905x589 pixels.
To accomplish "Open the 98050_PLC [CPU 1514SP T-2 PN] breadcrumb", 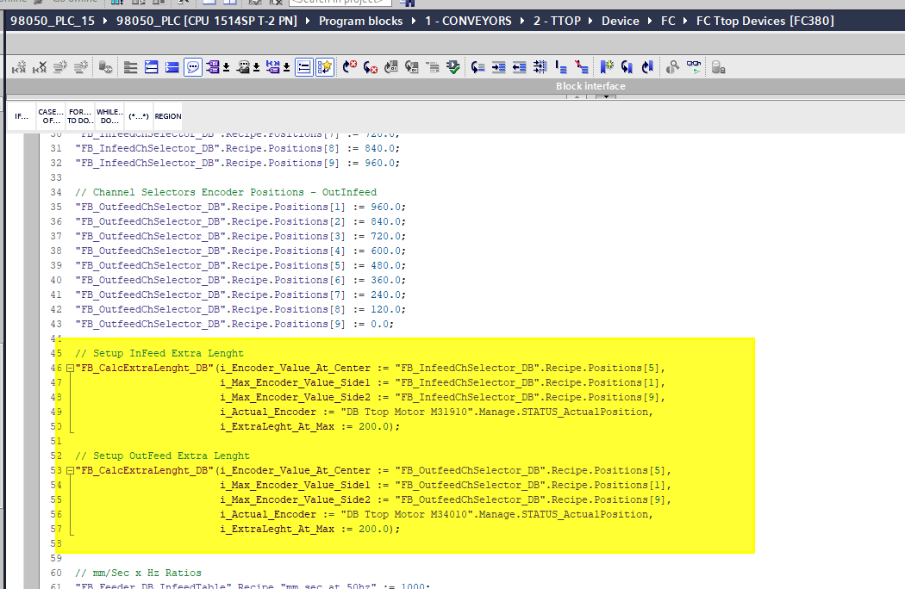I will click(207, 21).
